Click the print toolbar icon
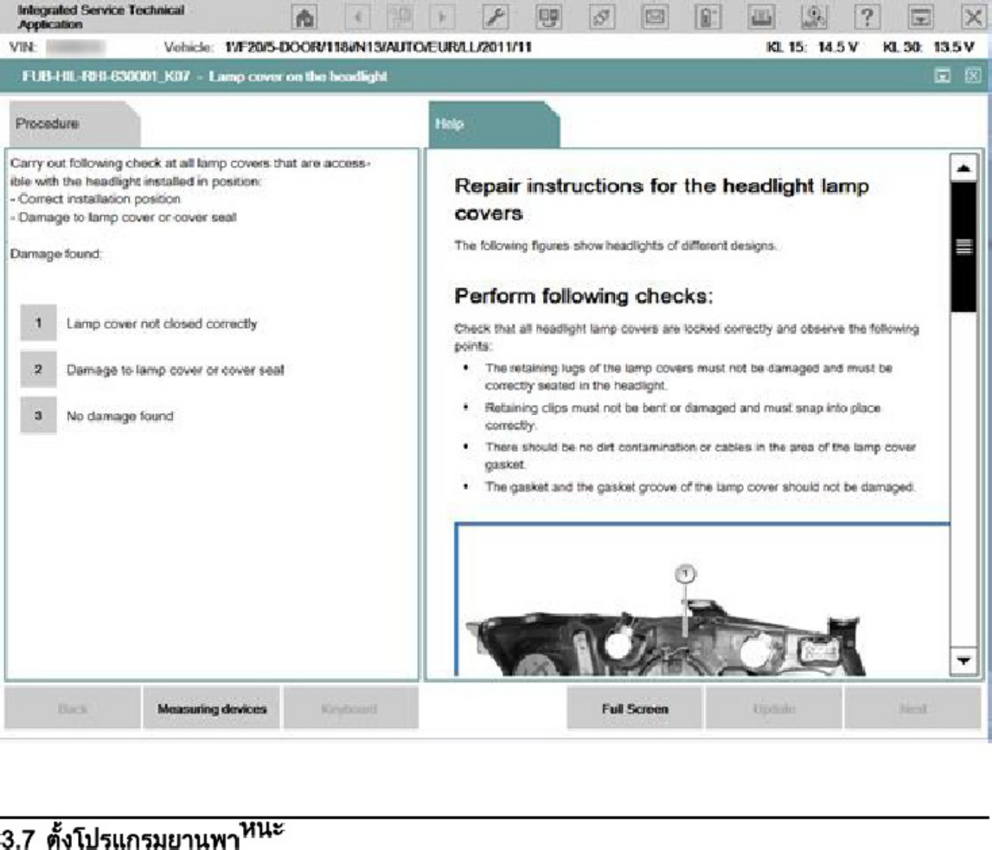Screen dimensions: 992x850 click(761, 17)
